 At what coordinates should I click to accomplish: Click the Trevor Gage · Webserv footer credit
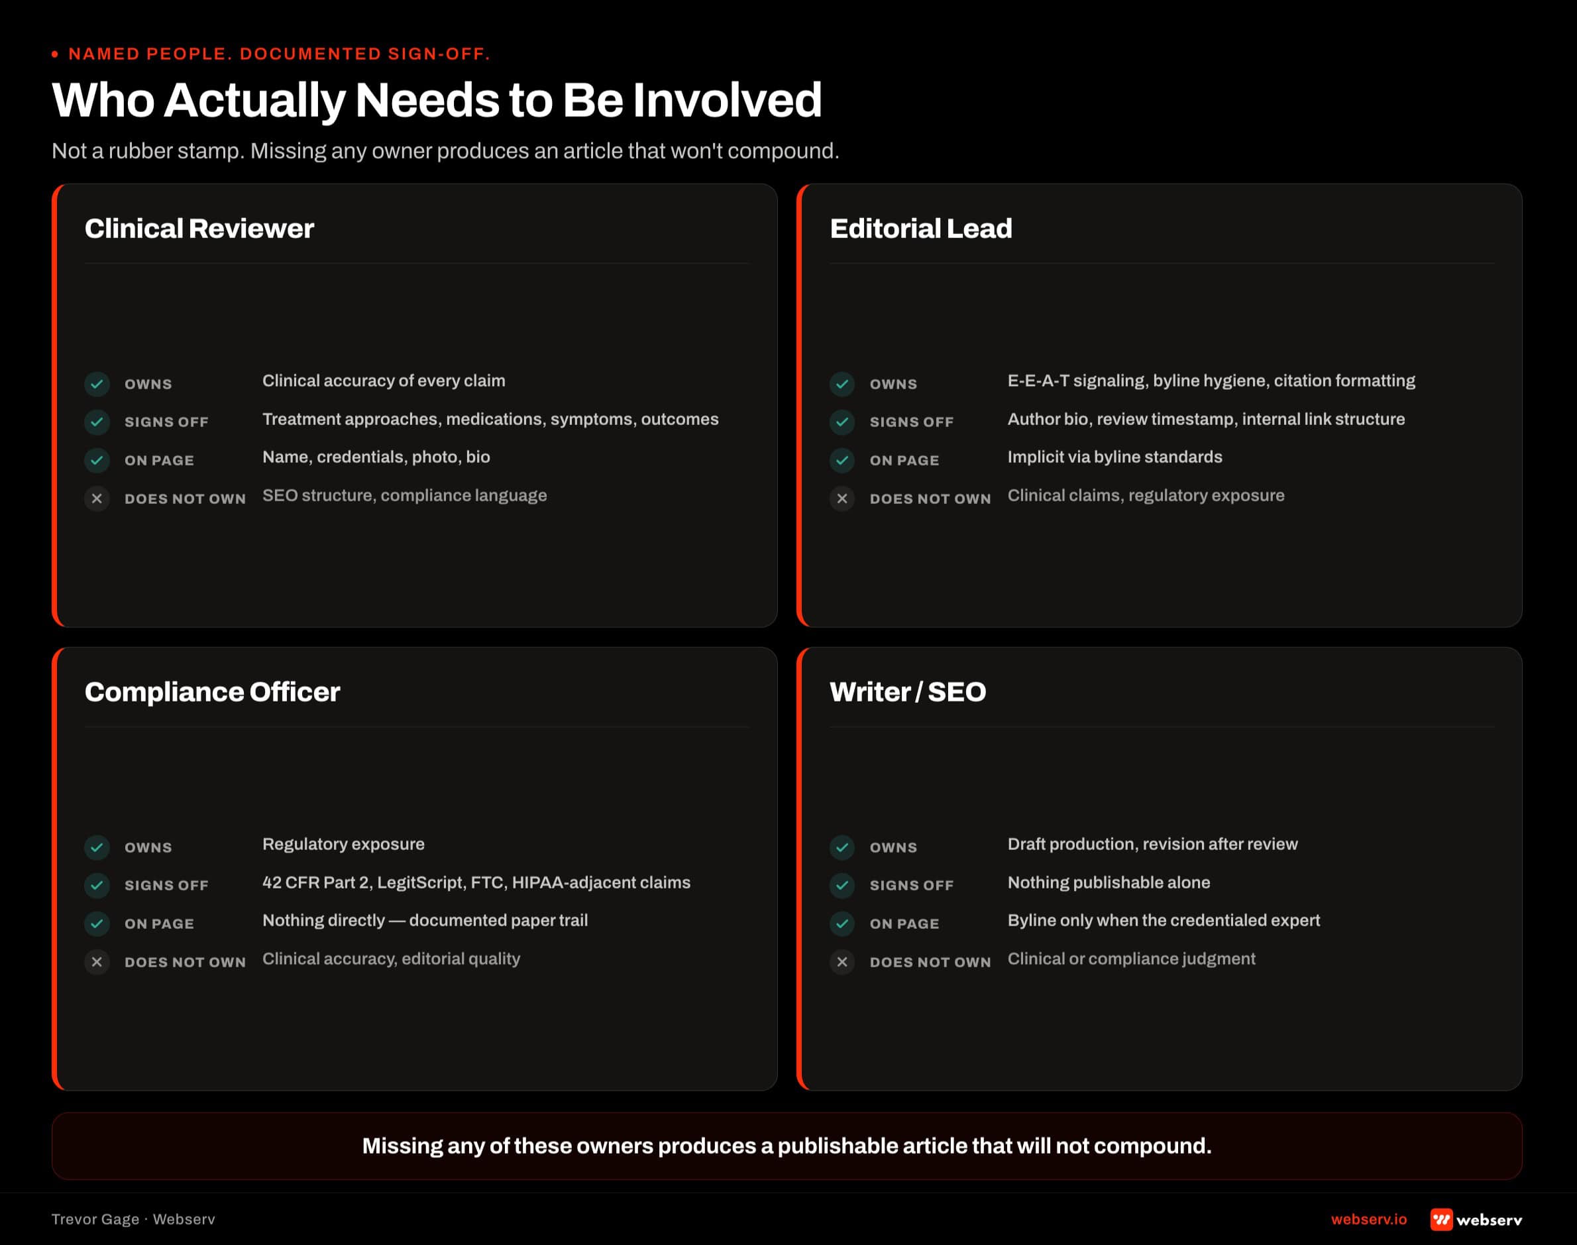[x=133, y=1220]
